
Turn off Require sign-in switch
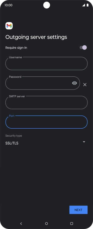[83, 48]
